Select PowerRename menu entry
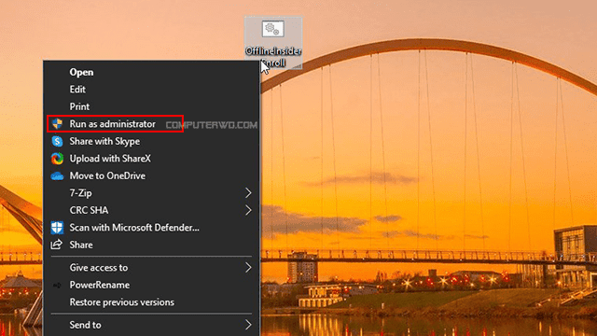The width and height of the screenshot is (597, 336). coord(151,285)
